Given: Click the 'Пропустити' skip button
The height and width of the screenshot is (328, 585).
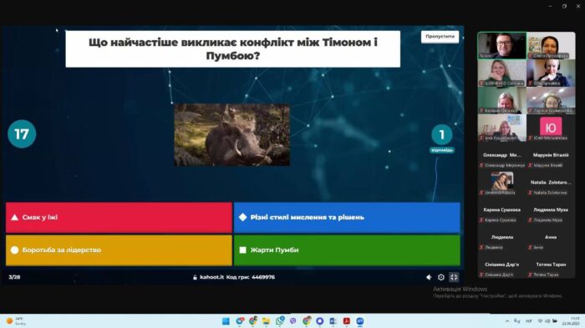Looking at the screenshot, I should (x=440, y=37).
